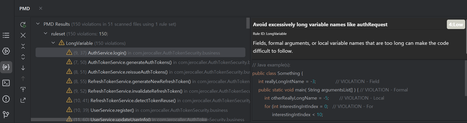The image size is (467, 123).
Task: Click the export results icon
Action: click(23, 100)
